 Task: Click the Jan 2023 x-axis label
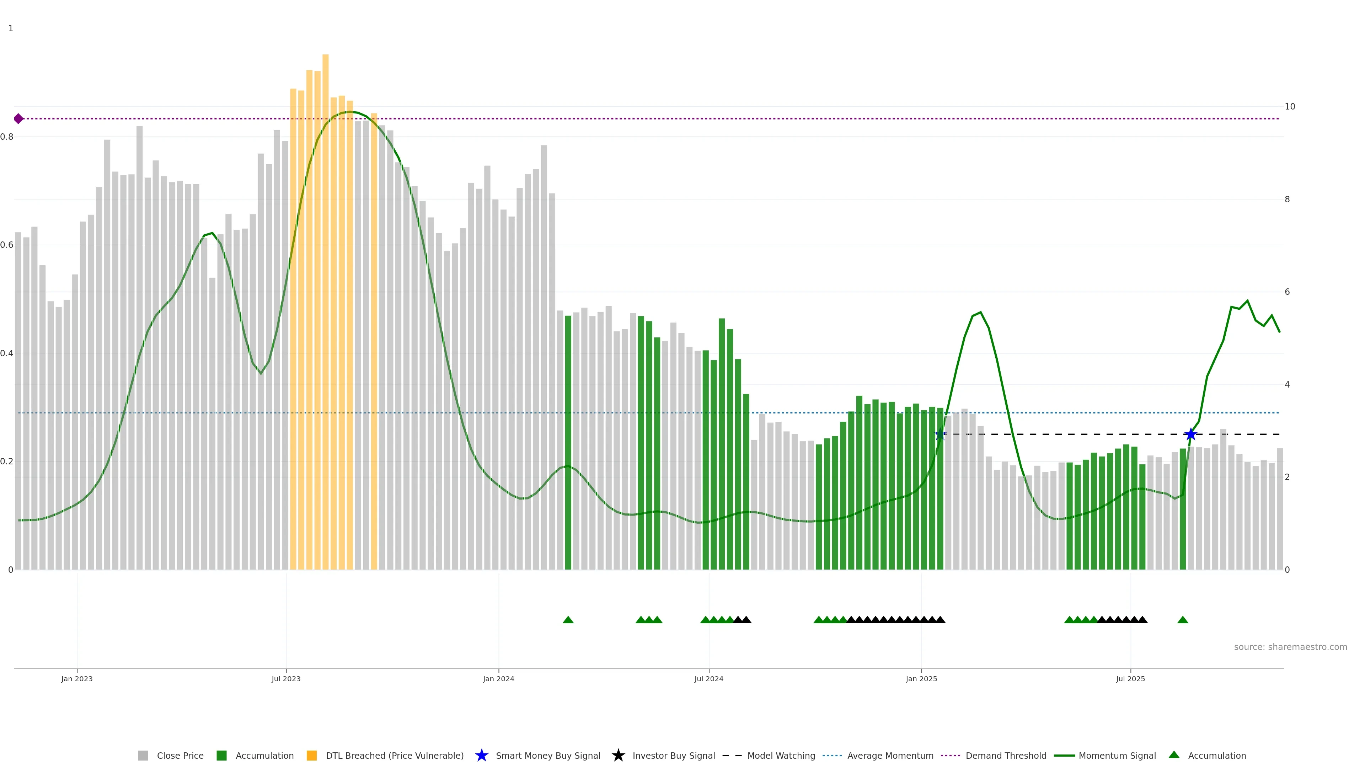(x=77, y=678)
